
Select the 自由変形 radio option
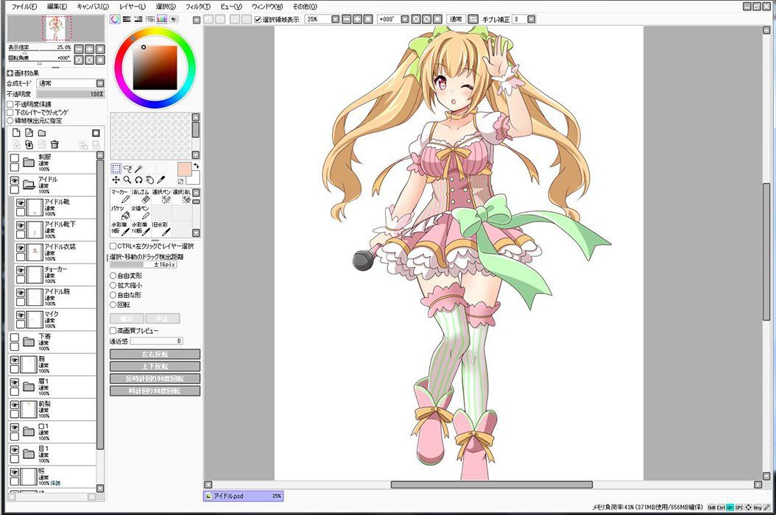click(113, 276)
